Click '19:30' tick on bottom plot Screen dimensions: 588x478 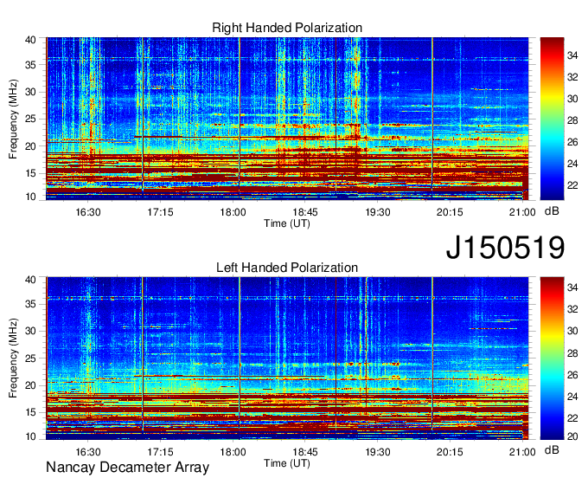(x=378, y=452)
